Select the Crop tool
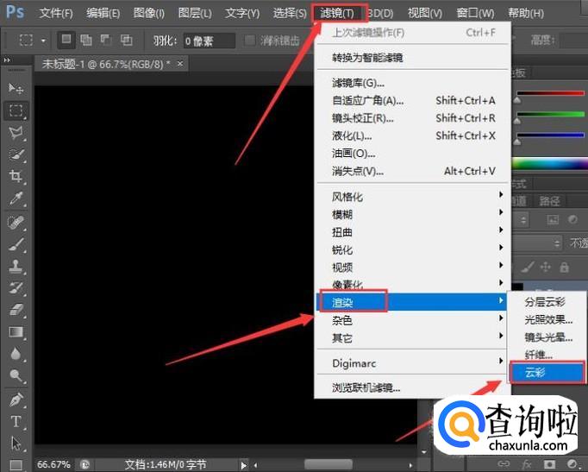Image resolution: width=588 pixels, height=472 pixels. [16, 176]
